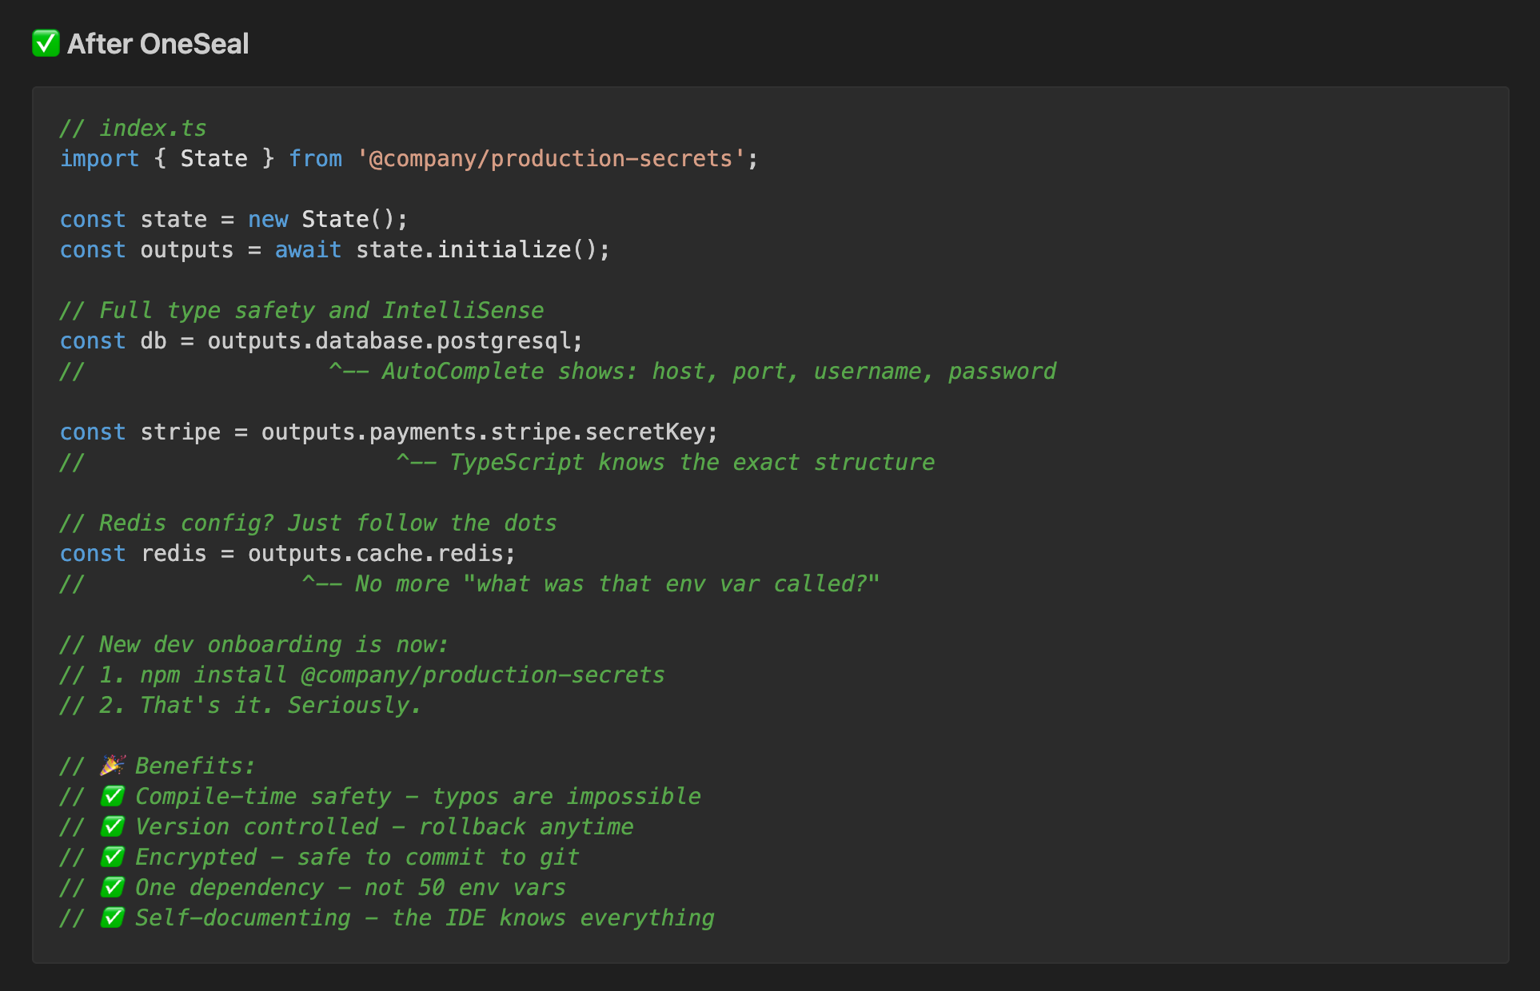Viewport: 1540px width, 991px height.
Task: Click the state.initialize() call
Action: point(476,249)
